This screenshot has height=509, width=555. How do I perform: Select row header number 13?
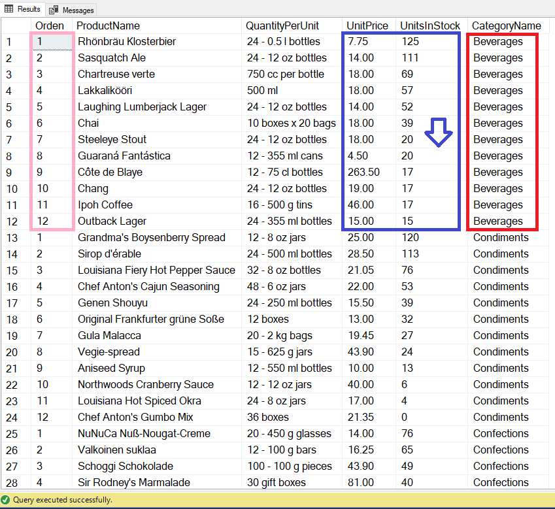16,238
